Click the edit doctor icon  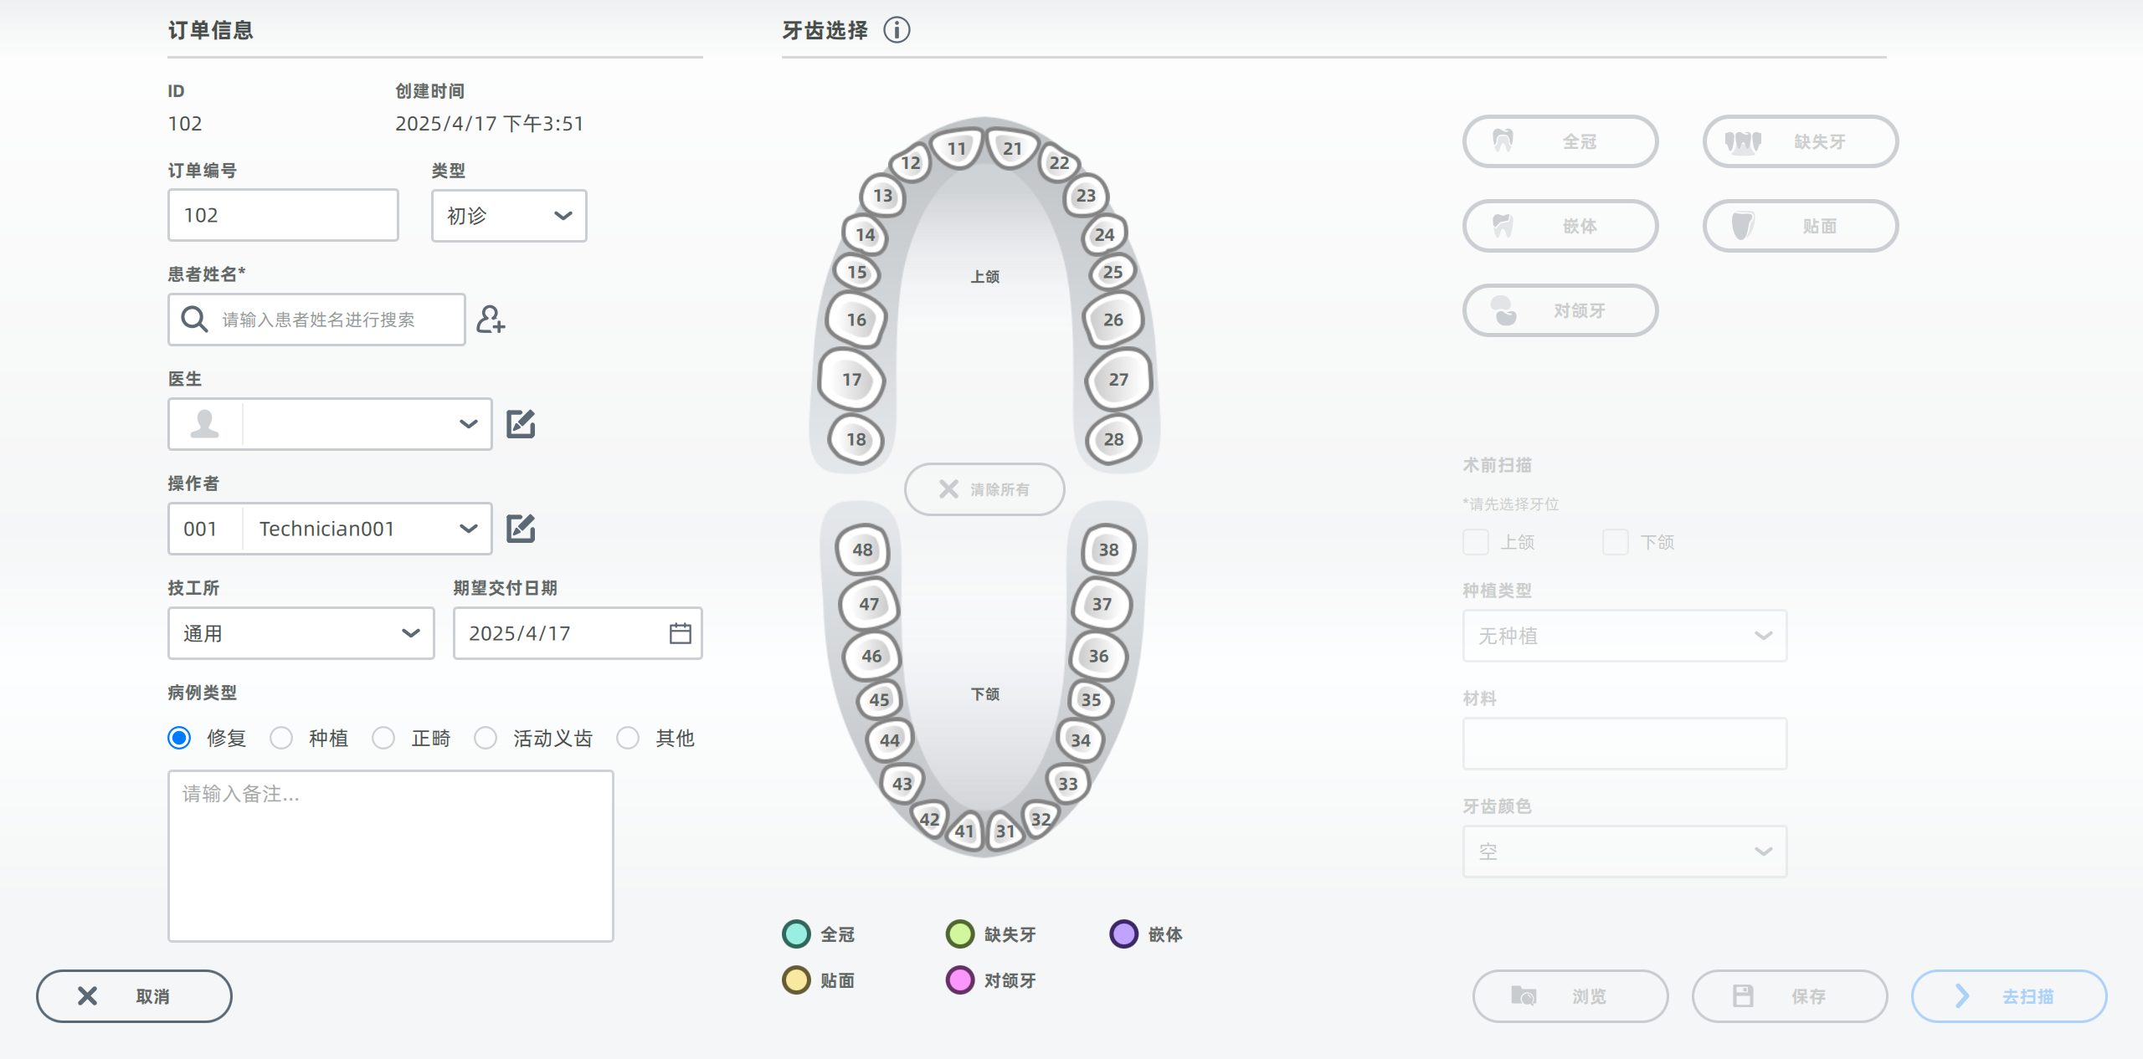pos(521,424)
